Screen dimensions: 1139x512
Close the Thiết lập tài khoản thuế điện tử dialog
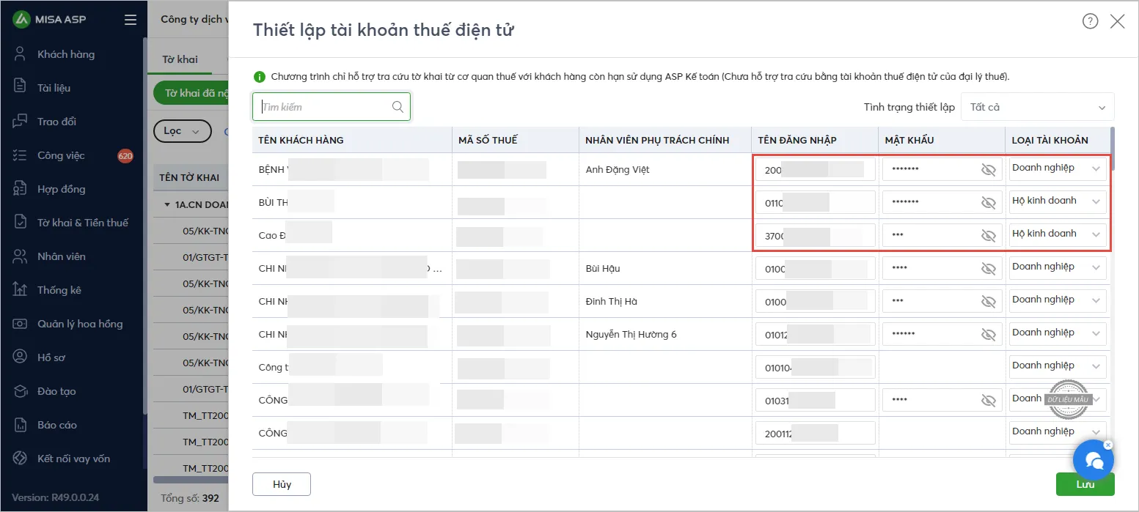coord(1117,21)
